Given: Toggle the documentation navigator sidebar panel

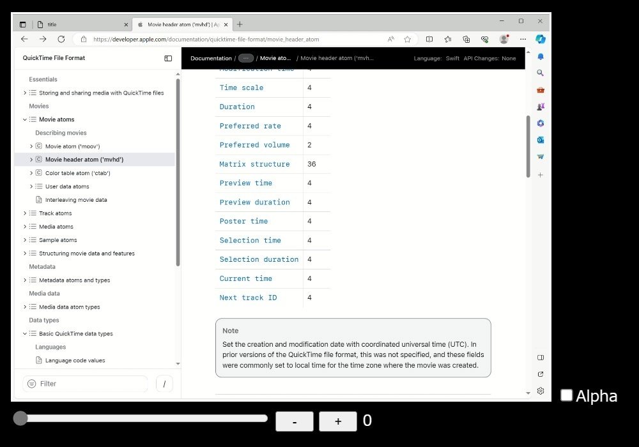Looking at the screenshot, I should click(x=168, y=58).
